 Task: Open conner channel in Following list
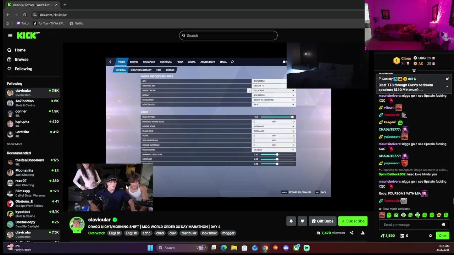coord(33,113)
